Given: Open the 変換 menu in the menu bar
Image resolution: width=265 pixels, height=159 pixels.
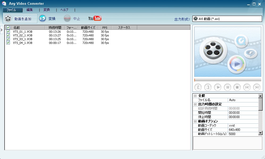Looking at the screenshot, I should [x=47, y=10].
